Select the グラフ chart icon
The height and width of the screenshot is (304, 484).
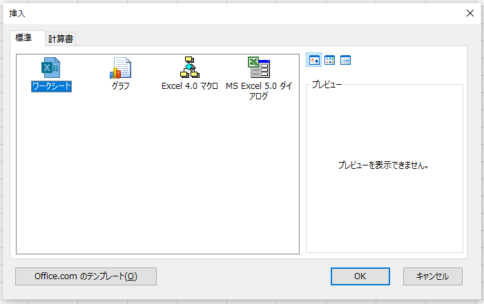coord(120,68)
